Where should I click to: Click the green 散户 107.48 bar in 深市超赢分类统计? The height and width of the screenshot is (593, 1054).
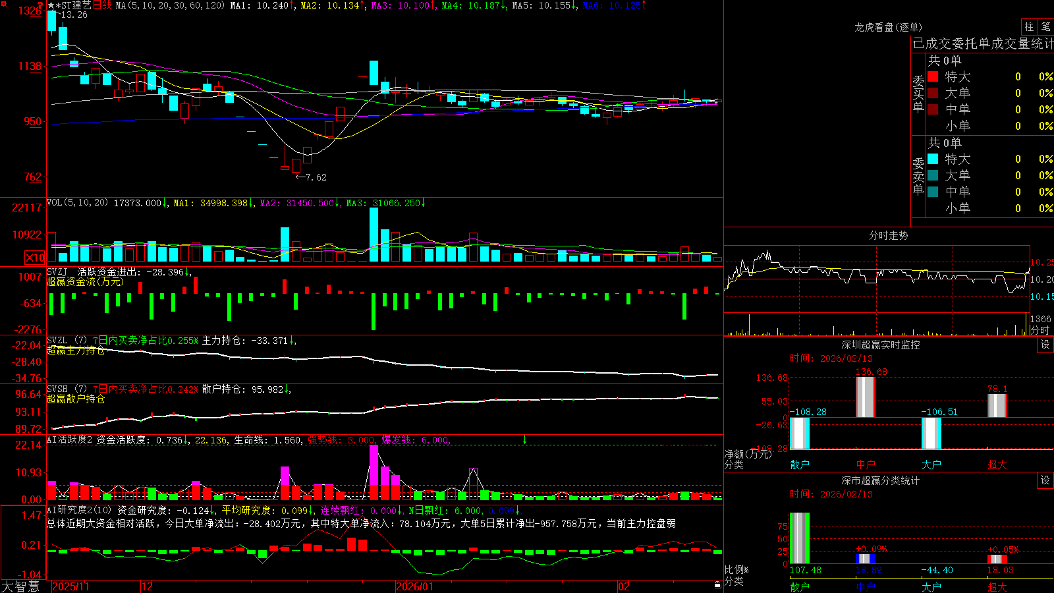pos(800,538)
